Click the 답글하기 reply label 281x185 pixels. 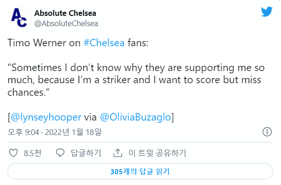[x=86, y=153]
